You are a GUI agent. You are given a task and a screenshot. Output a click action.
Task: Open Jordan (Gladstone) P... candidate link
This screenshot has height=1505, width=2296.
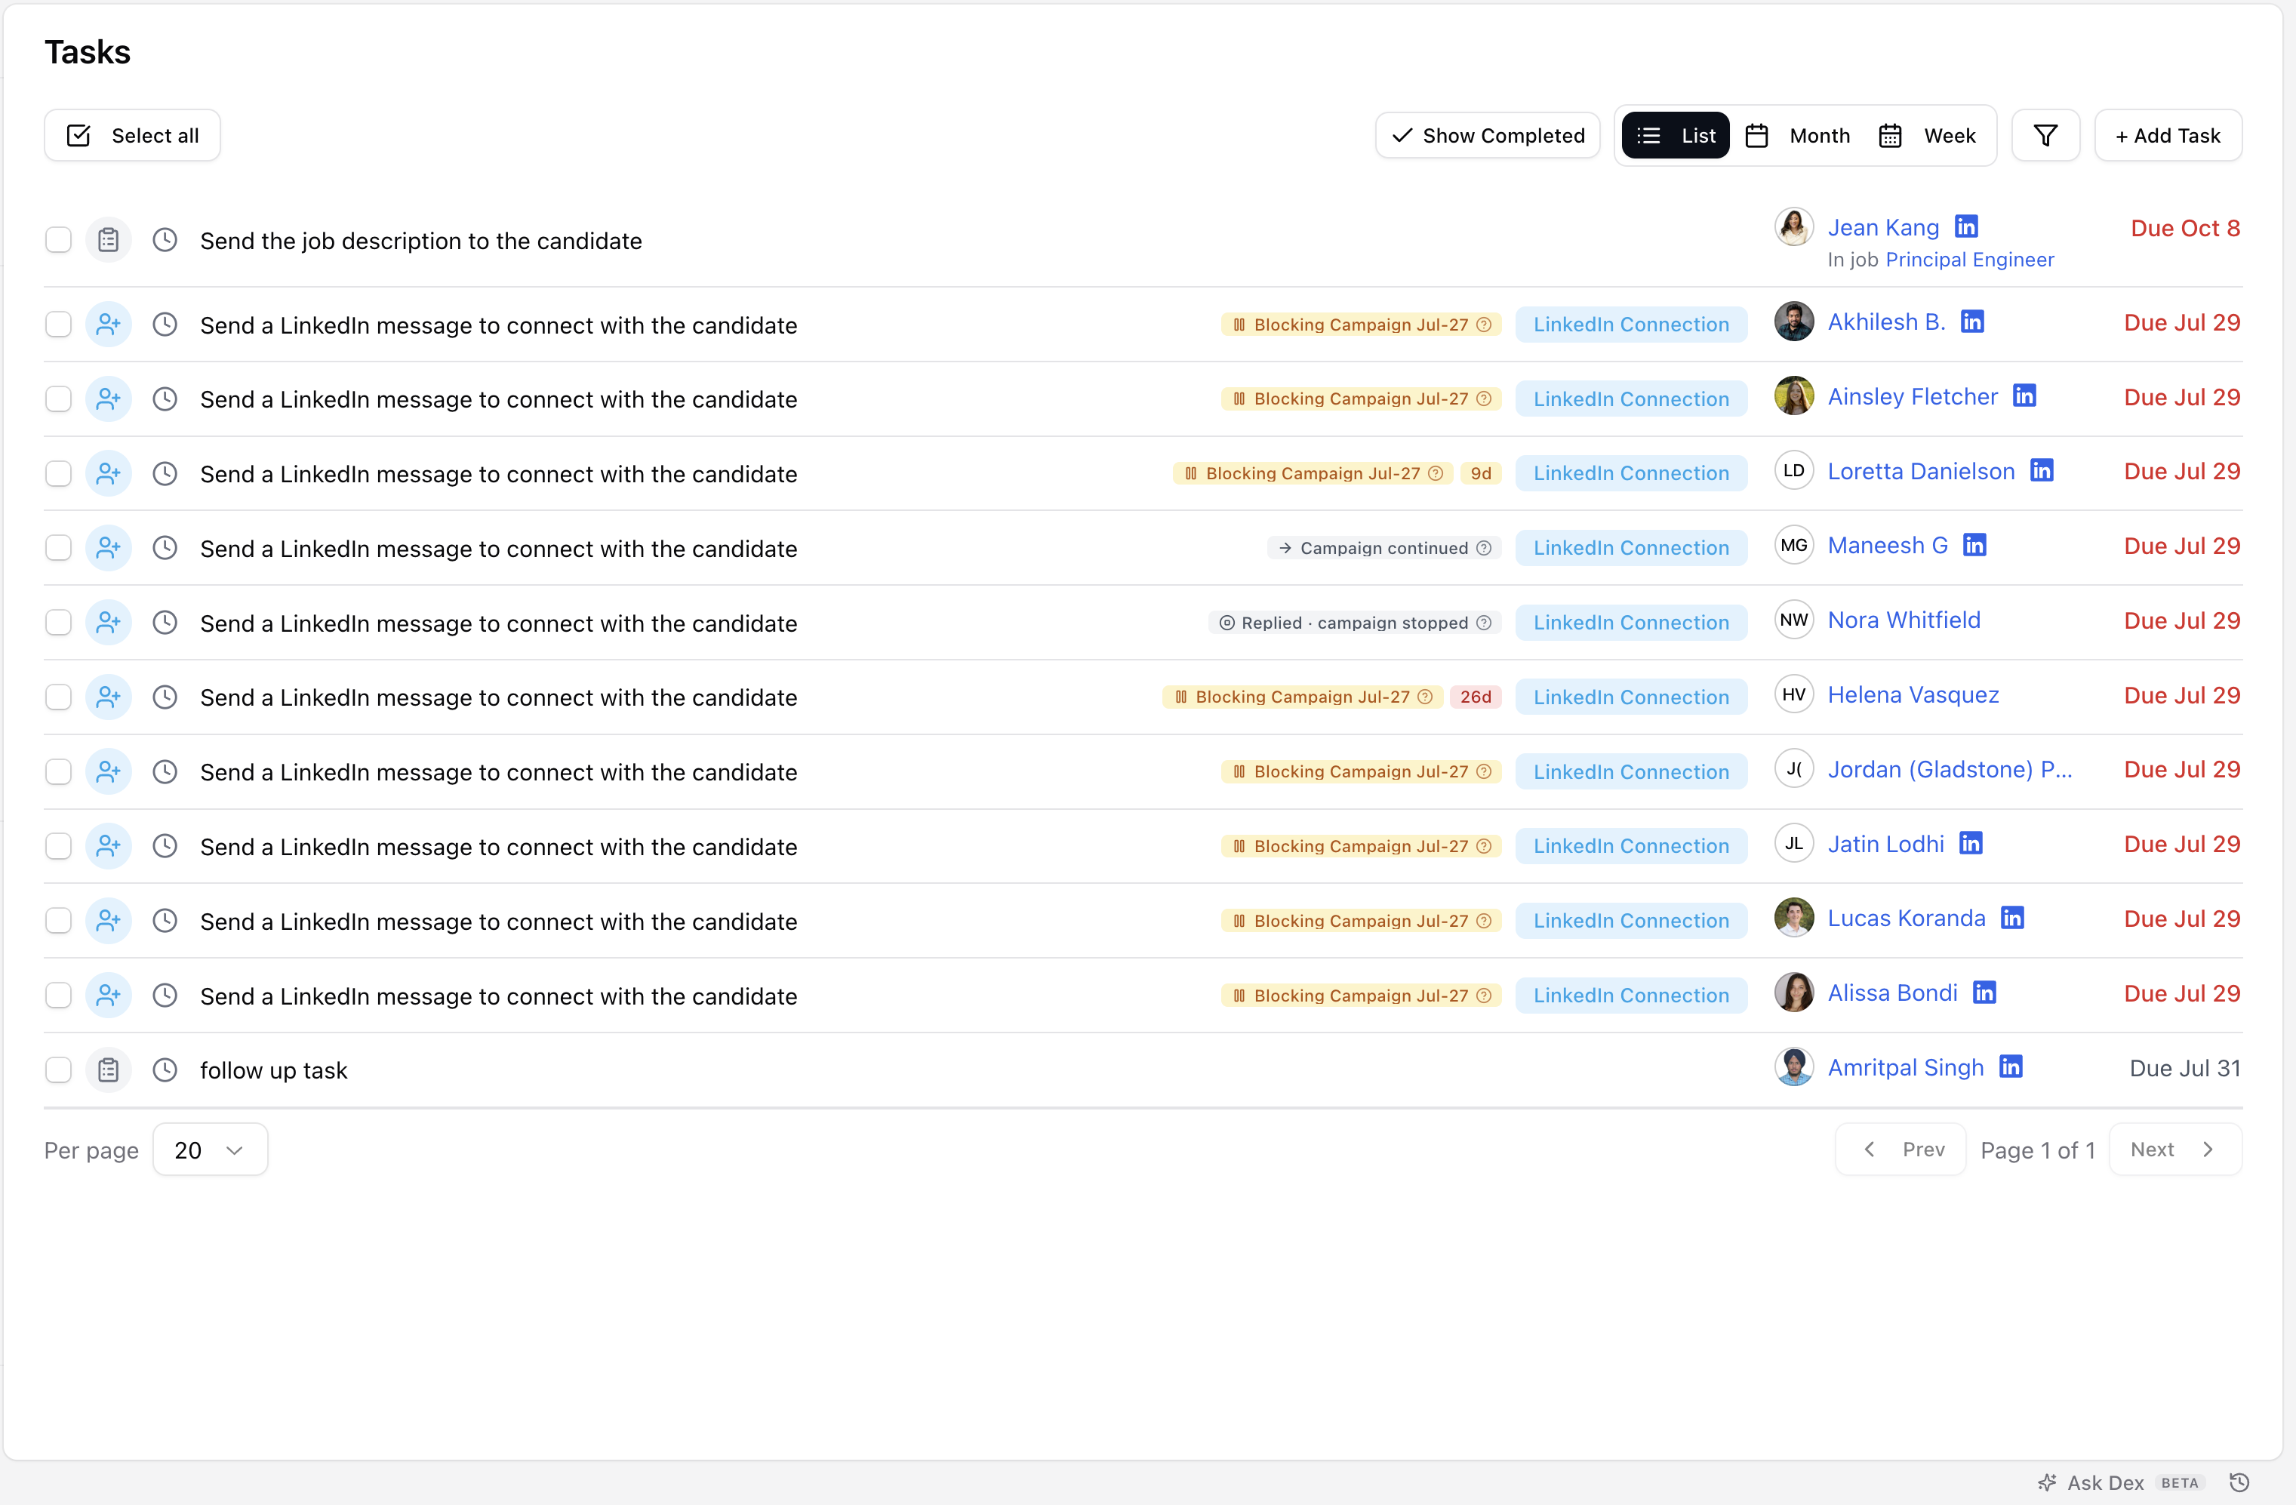click(1950, 769)
